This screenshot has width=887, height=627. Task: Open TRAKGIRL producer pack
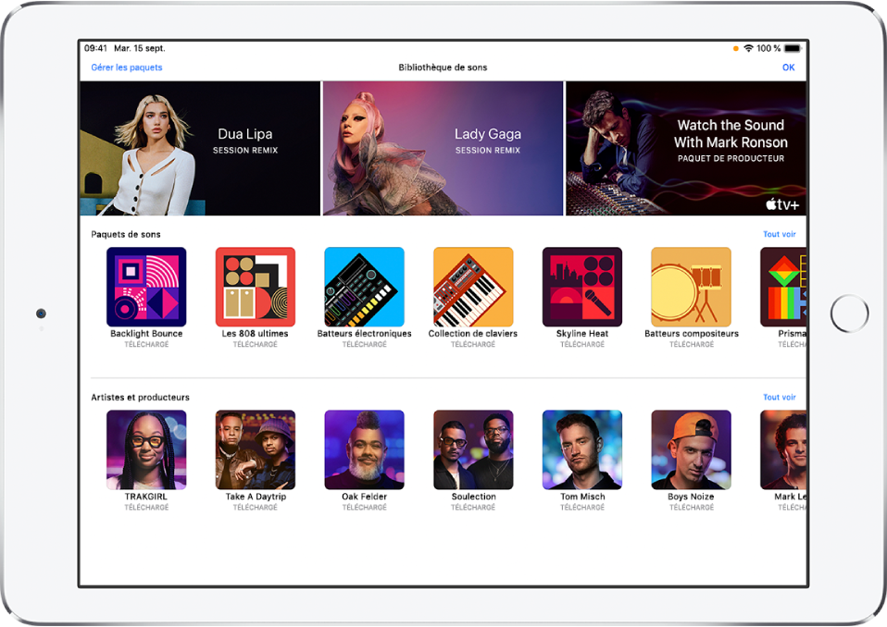pyautogui.click(x=146, y=450)
